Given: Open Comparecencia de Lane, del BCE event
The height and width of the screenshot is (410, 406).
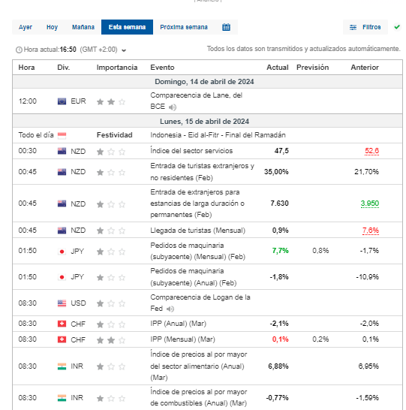Looking at the screenshot, I should (x=196, y=101).
